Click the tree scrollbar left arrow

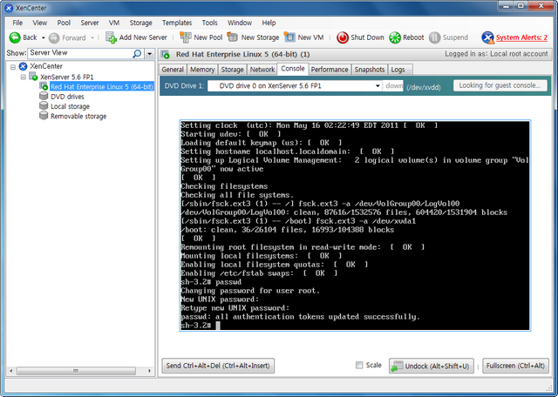11,371
